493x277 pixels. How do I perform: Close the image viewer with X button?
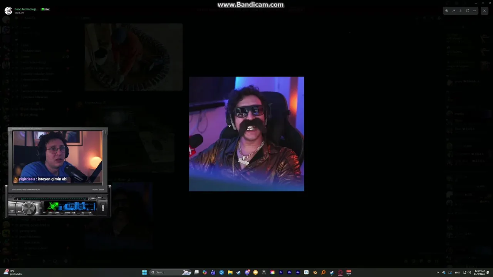click(485, 11)
